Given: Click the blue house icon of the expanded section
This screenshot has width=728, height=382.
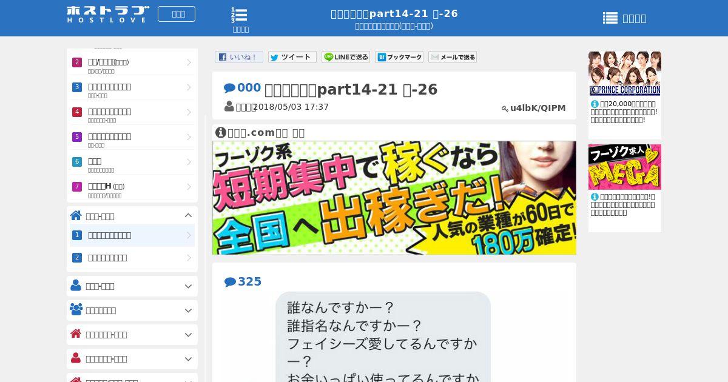Looking at the screenshot, I should (76, 215).
